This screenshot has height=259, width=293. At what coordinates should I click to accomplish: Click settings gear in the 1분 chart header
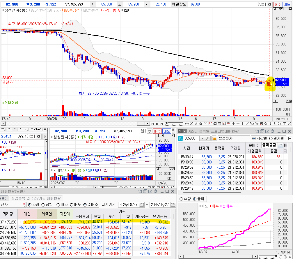39,136
